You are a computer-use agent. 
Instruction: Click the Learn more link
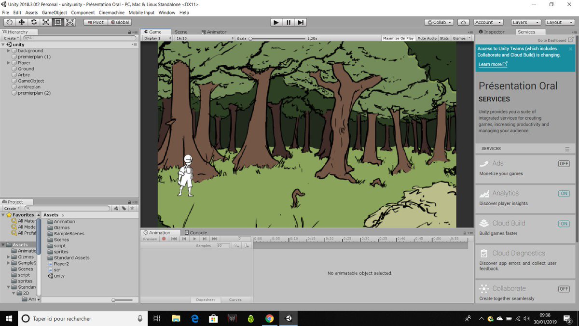click(492, 64)
